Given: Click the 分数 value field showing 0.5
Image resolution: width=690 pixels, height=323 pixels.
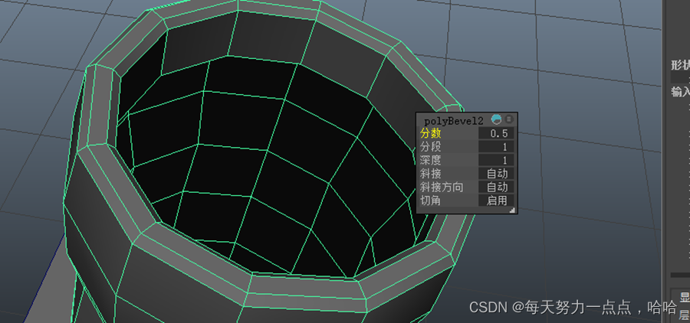Looking at the screenshot, I should (x=498, y=134).
